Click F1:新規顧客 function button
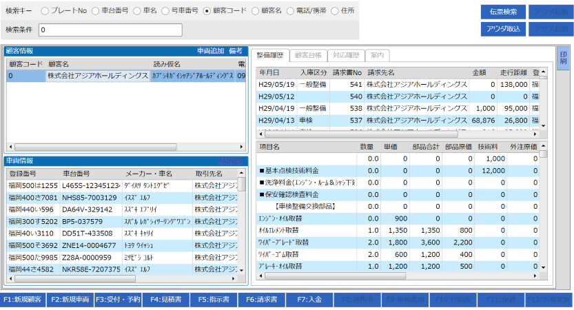The image size is (574, 310). [23, 300]
